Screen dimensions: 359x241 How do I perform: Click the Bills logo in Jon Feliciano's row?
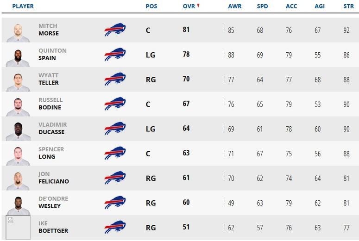tap(115, 178)
